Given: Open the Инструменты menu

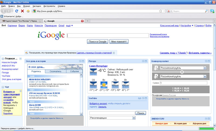Looking at the screenshot, I should [49, 6].
